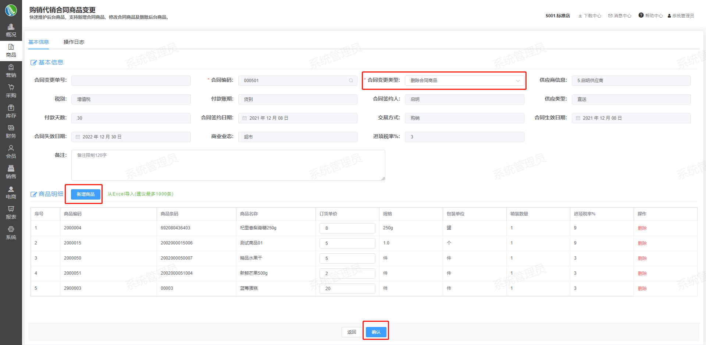This screenshot has height=345, width=706.
Task: Click the 返回 button
Action: 352,332
